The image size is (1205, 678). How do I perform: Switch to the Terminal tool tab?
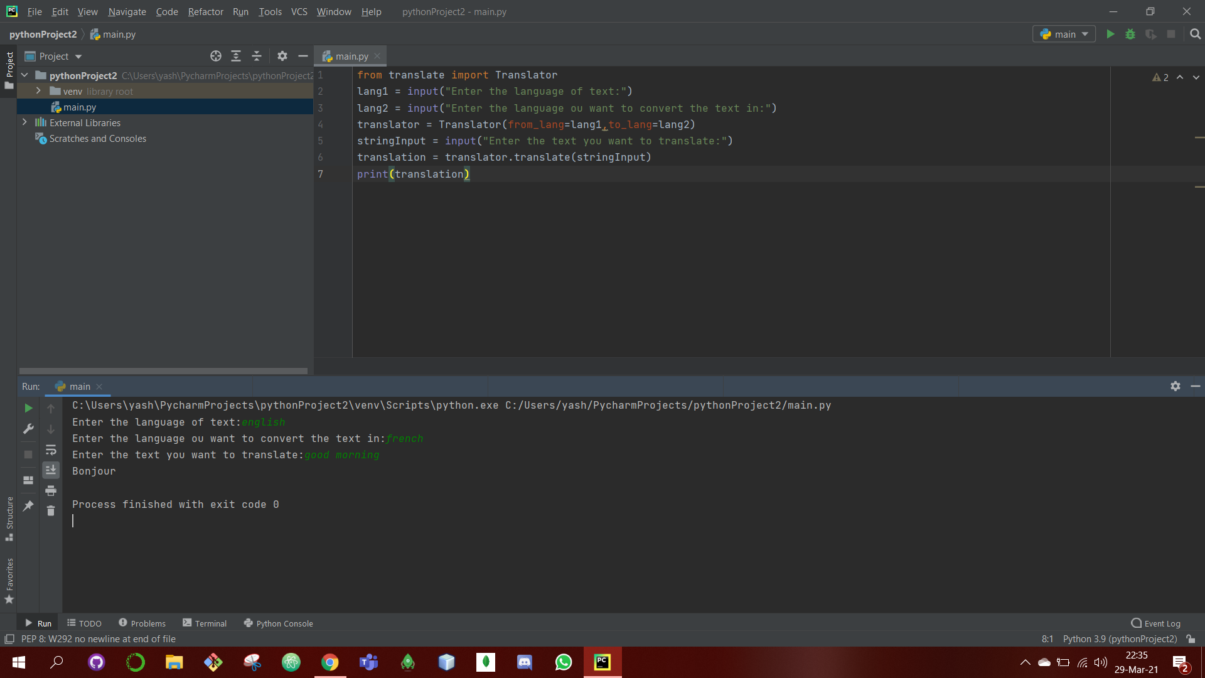[x=205, y=623]
